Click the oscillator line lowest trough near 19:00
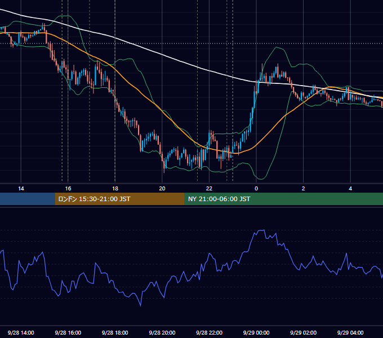 click(x=140, y=305)
